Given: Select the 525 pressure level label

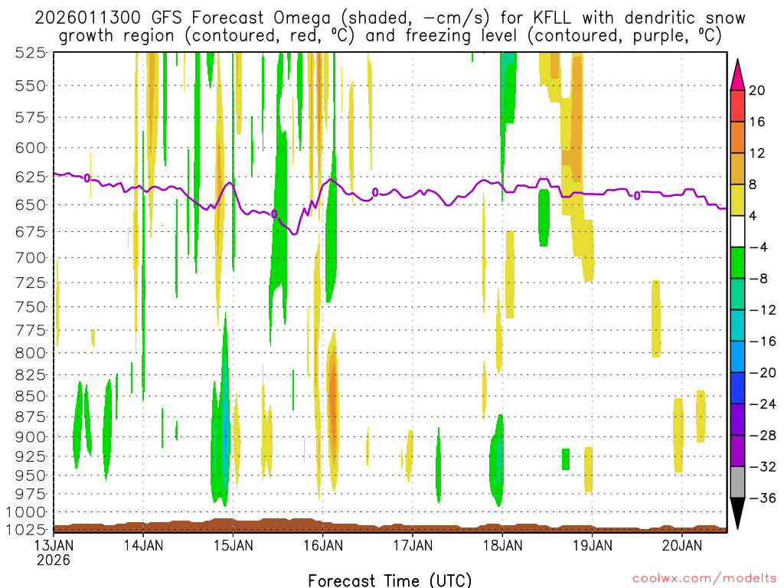Looking at the screenshot, I should [x=31, y=53].
